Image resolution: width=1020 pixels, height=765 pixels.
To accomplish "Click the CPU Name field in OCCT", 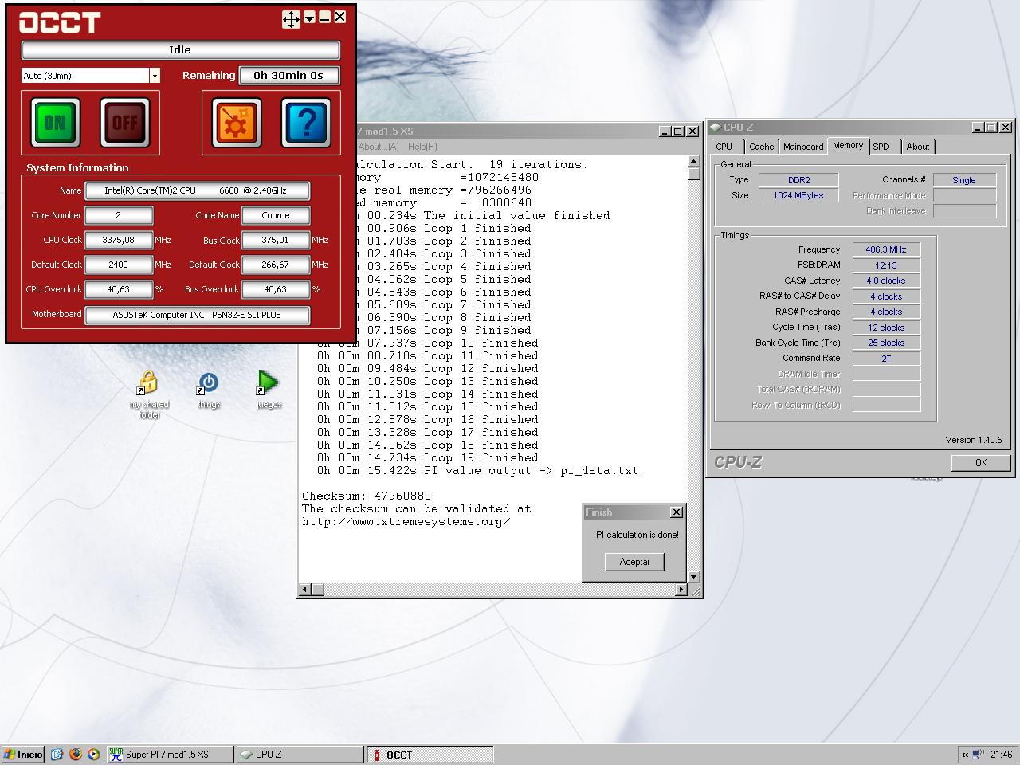I will pos(197,191).
